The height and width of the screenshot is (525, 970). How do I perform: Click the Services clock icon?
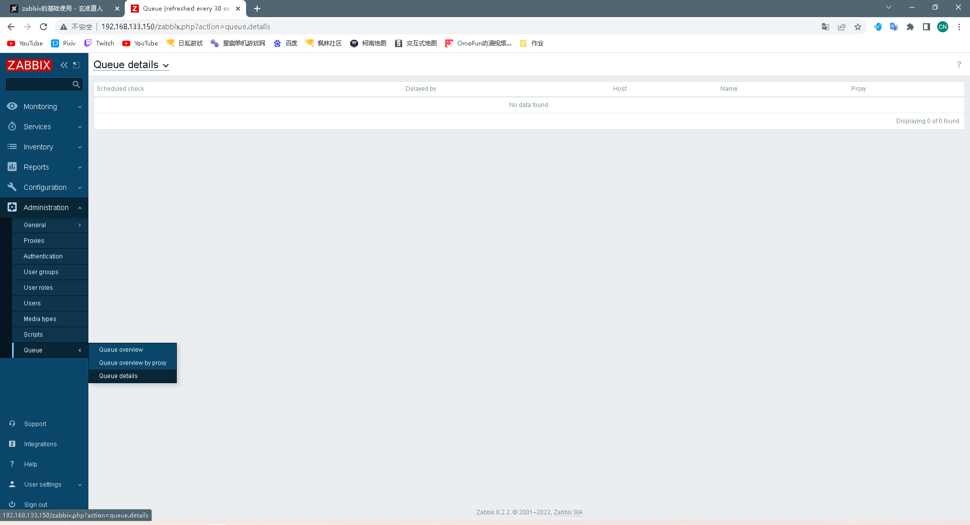coord(12,126)
